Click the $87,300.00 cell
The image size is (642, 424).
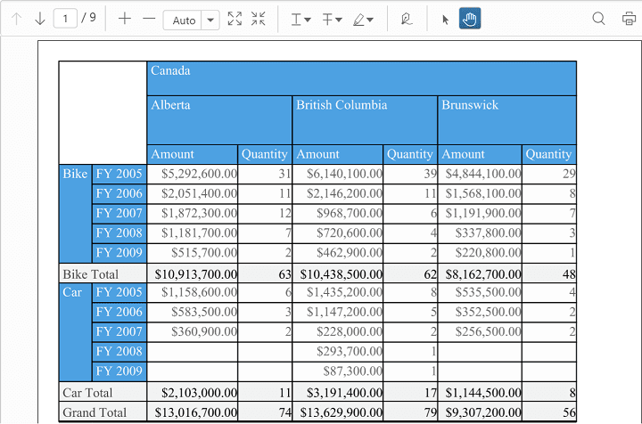(338, 371)
